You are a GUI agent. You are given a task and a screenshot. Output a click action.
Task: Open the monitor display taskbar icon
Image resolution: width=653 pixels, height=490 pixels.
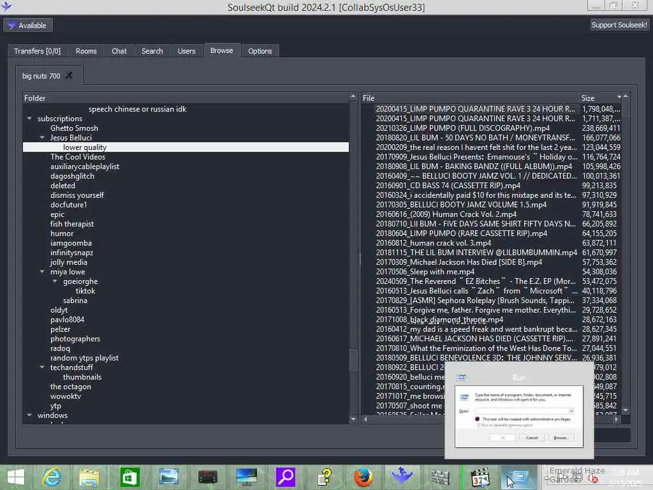pyautogui.click(x=247, y=477)
